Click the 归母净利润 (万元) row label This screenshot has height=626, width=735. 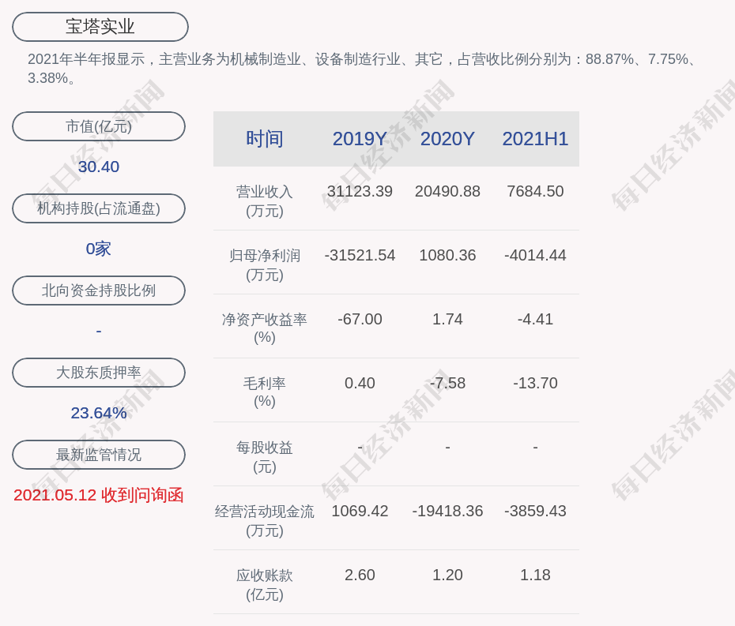[265, 265]
